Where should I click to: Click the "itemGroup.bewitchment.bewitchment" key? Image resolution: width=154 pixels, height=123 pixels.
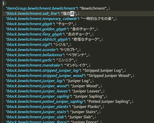tap(42, 8)
